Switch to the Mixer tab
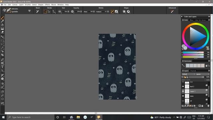This screenshot has width=213, height=120. click(191, 20)
